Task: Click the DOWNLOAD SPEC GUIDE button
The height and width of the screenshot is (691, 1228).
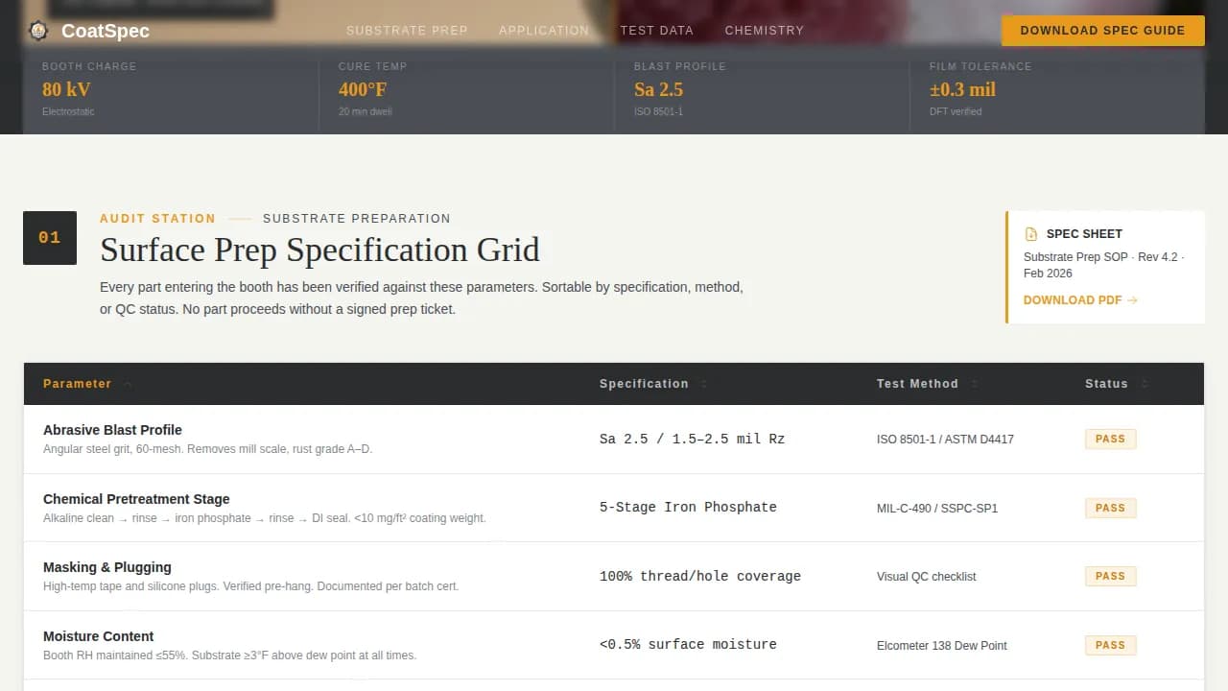Action: coord(1102,30)
